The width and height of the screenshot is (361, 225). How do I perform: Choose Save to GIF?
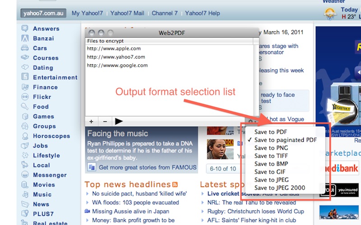[x=270, y=172]
